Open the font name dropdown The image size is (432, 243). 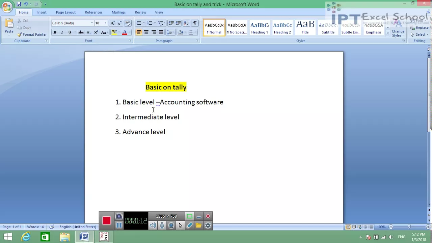pos(92,23)
